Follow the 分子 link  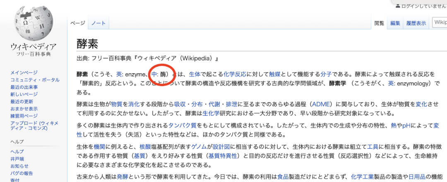[x=326, y=74]
